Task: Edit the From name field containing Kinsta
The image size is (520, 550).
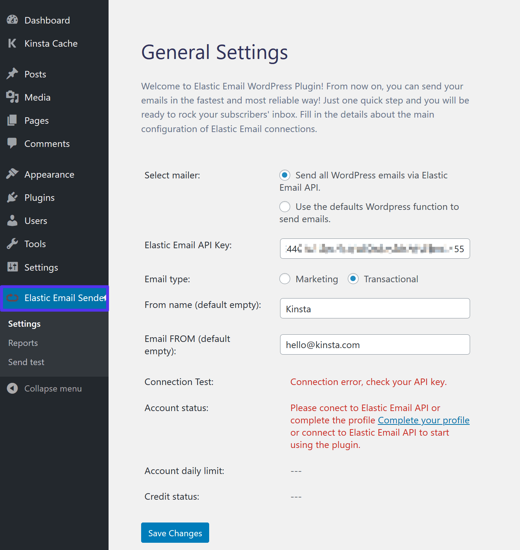Action: [x=375, y=308]
